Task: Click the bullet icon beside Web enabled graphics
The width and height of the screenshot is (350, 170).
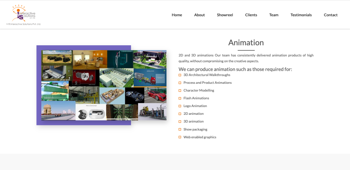Action: 180,137
